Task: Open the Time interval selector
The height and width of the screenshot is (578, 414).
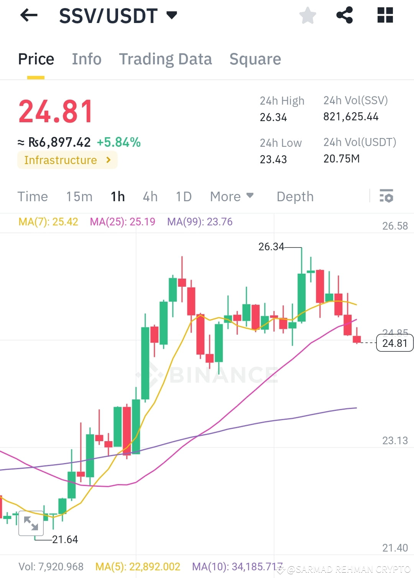Action: click(33, 197)
